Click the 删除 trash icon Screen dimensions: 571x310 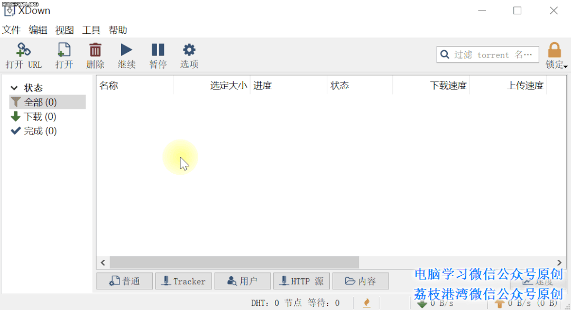(95, 50)
